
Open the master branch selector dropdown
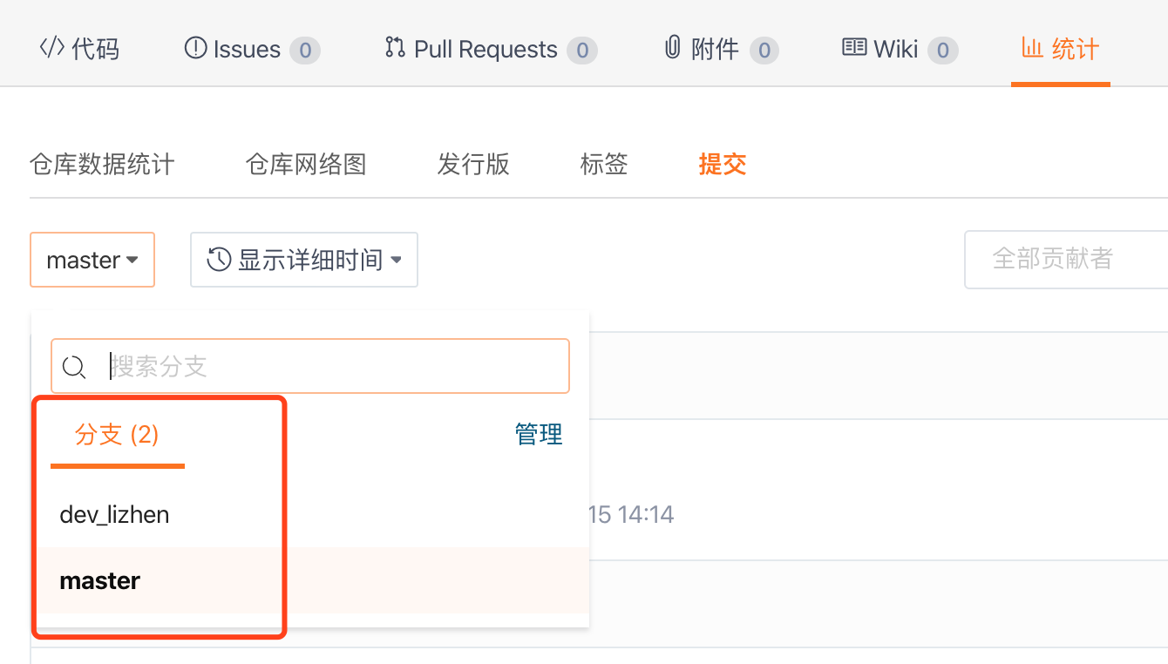(92, 259)
